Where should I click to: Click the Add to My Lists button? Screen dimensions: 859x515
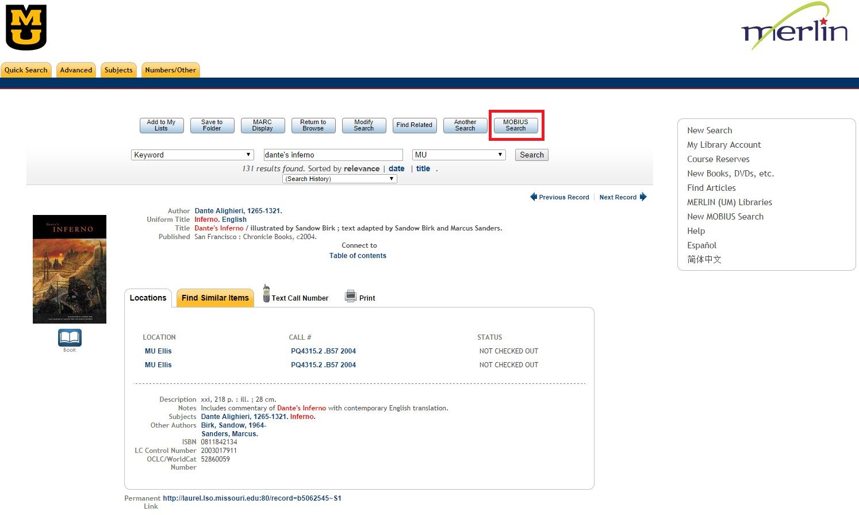(x=162, y=125)
